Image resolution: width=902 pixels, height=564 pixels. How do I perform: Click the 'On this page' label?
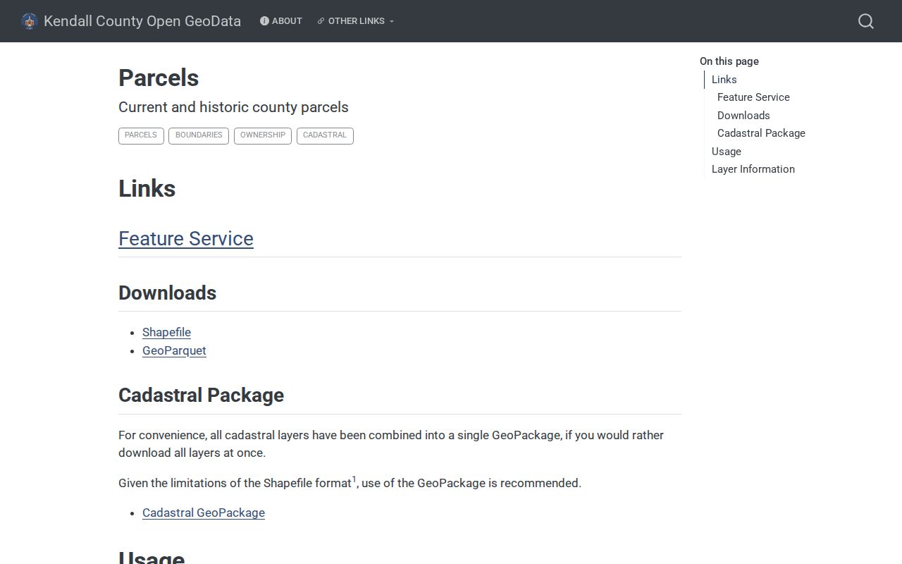click(729, 61)
